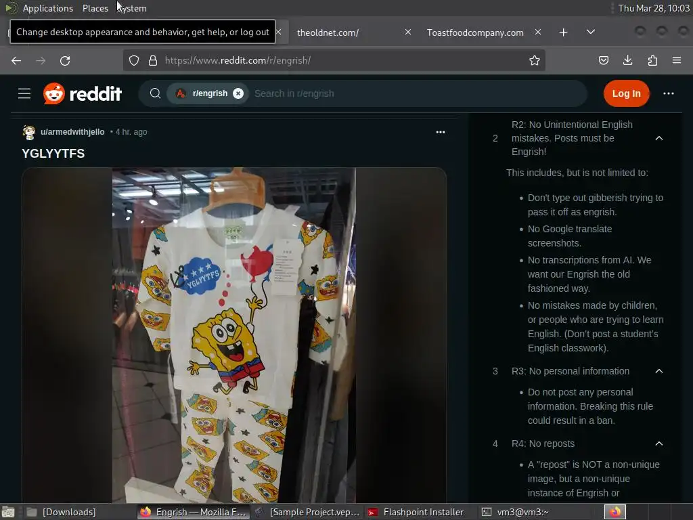Open the System menu
The width and height of the screenshot is (693, 520).
coord(132,8)
